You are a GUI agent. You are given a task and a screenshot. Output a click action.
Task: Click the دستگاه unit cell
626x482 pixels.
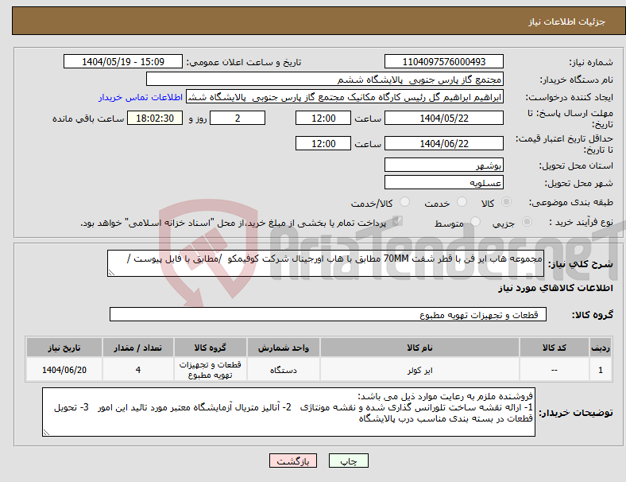pyautogui.click(x=284, y=370)
